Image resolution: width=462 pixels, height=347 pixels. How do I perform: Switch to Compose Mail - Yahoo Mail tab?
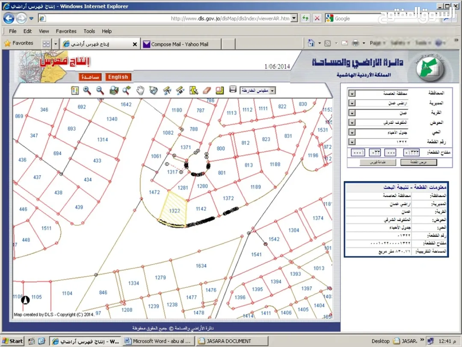pos(181,44)
